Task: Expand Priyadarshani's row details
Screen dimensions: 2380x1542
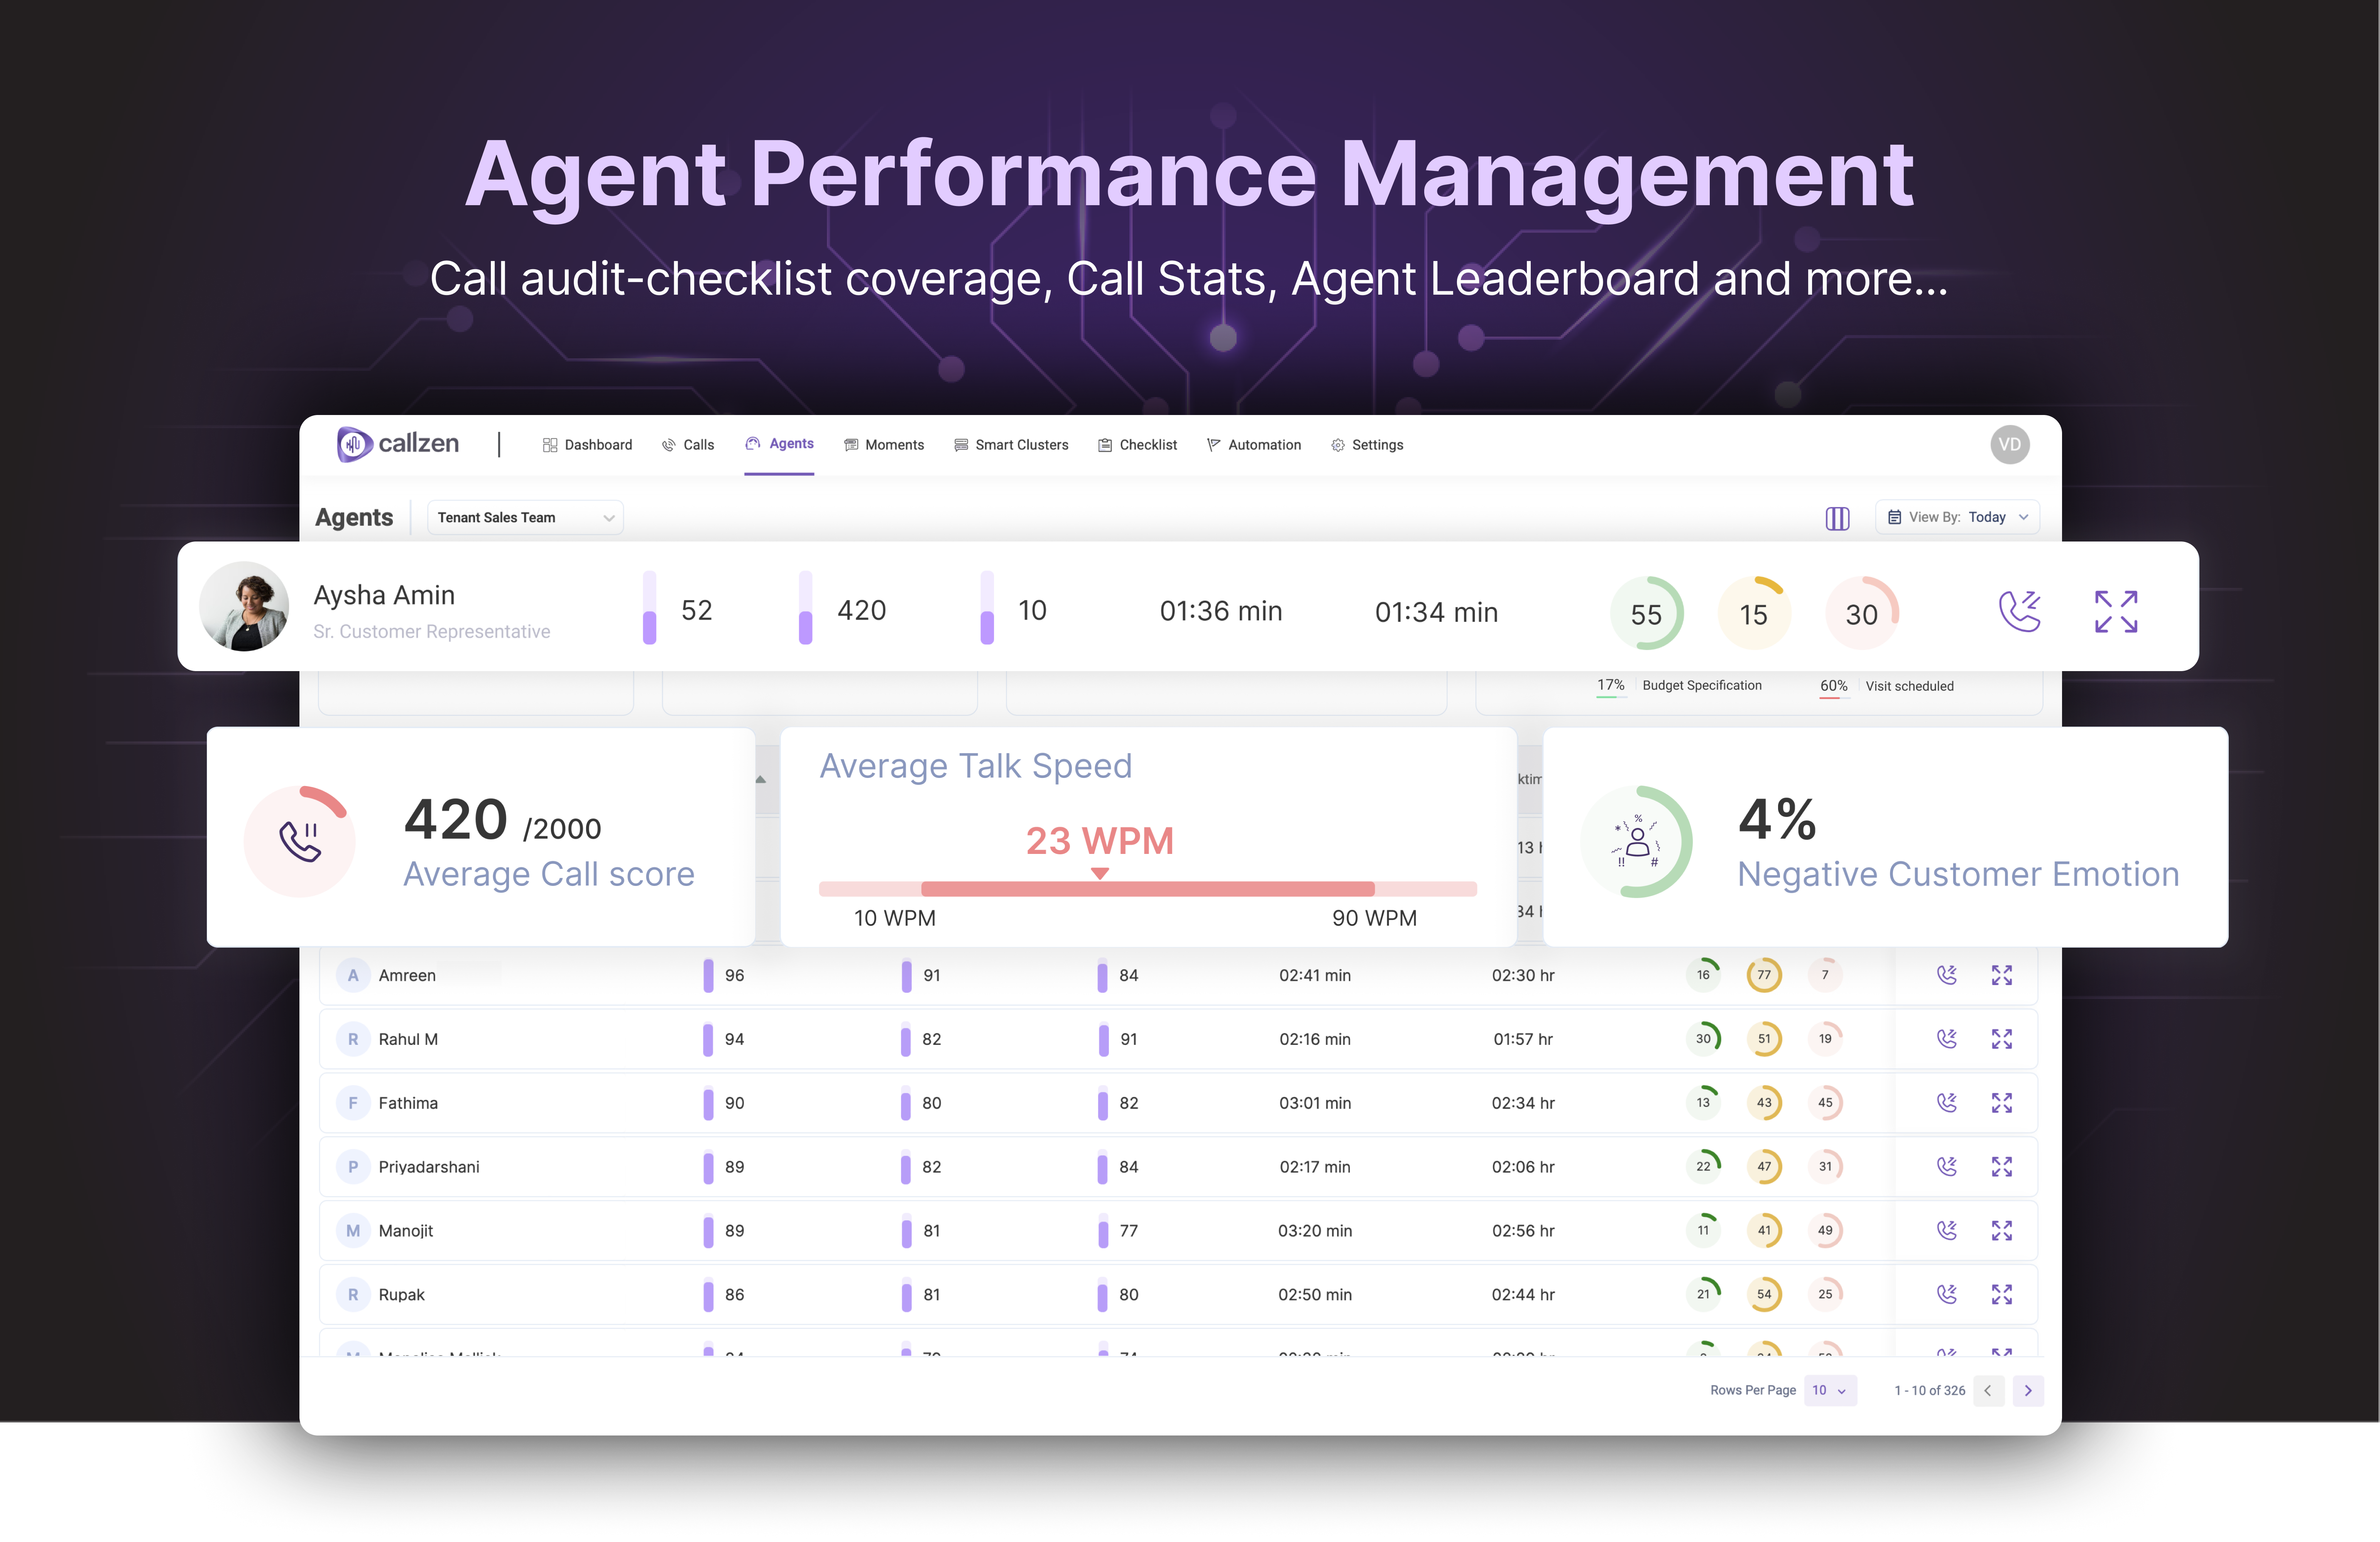Action: click(2001, 1167)
